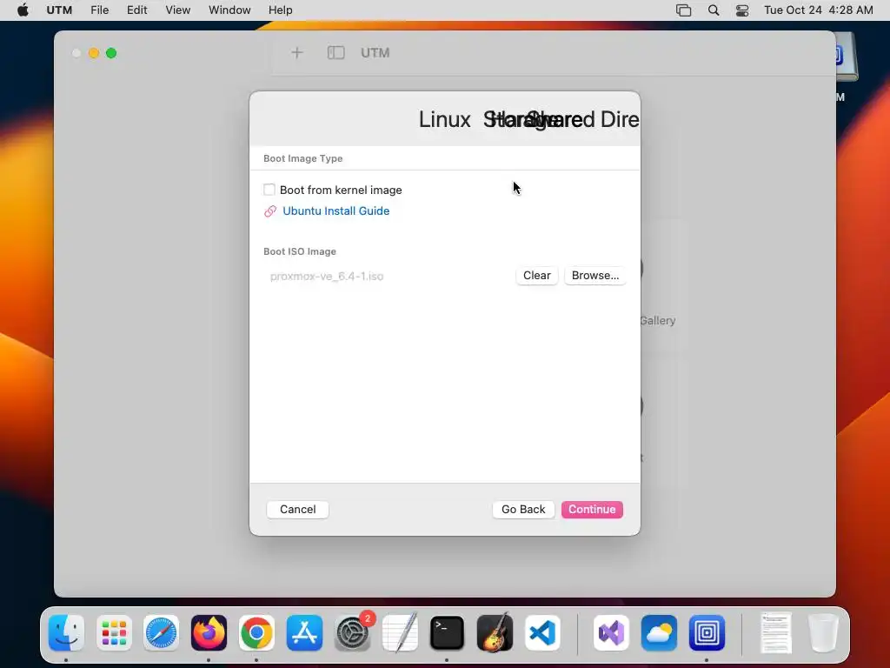Click the date and time in menu bar

(x=819, y=10)
